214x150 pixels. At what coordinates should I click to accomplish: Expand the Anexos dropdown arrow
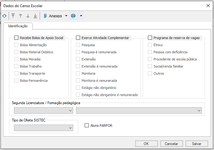(x=66, y=16)
